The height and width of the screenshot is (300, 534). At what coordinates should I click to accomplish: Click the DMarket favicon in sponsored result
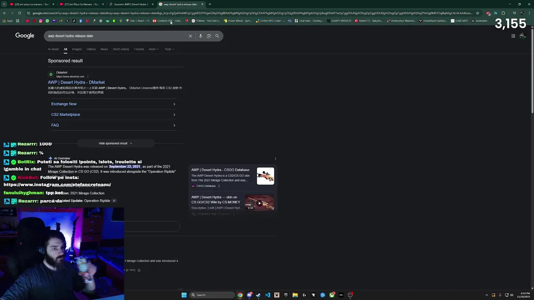(x=51, y=75)
